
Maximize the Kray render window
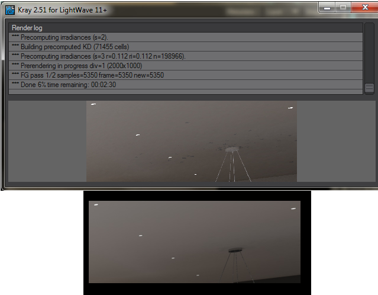(343, 7)
